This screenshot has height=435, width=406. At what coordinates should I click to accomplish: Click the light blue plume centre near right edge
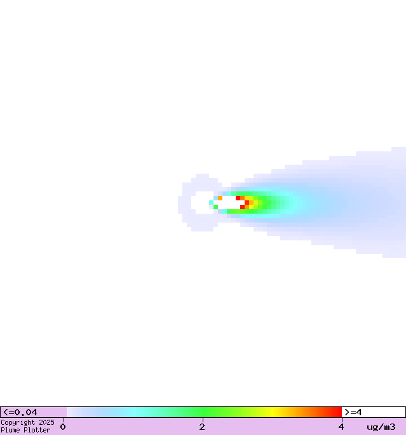[x=381, y=204]
